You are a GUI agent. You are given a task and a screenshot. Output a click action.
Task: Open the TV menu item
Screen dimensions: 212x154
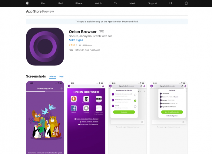[x=116, y=3]
